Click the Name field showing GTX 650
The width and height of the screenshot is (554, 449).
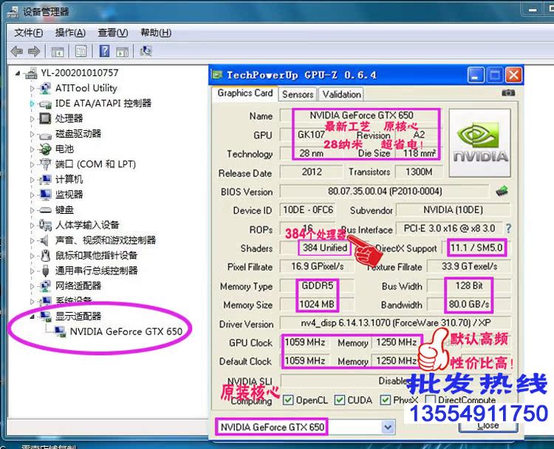(361, 115)
